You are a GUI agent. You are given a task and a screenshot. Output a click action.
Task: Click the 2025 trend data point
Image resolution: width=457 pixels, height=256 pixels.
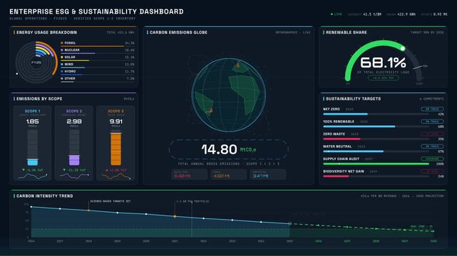coord(289,224)
